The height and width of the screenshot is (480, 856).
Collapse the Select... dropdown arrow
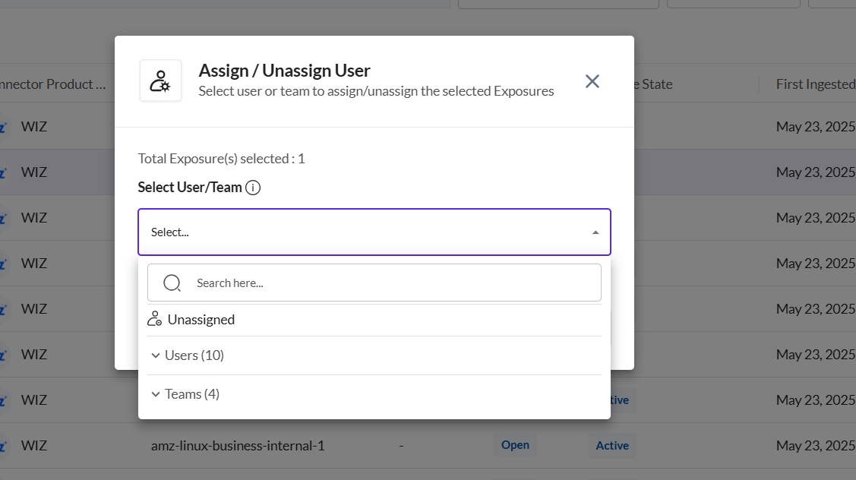pos(595,232)
